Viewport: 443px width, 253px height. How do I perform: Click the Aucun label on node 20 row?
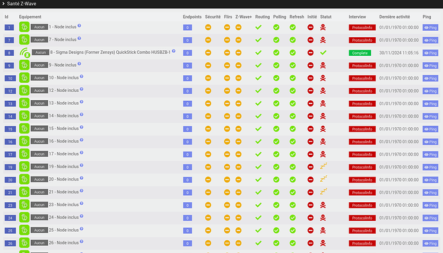[39, 179]
